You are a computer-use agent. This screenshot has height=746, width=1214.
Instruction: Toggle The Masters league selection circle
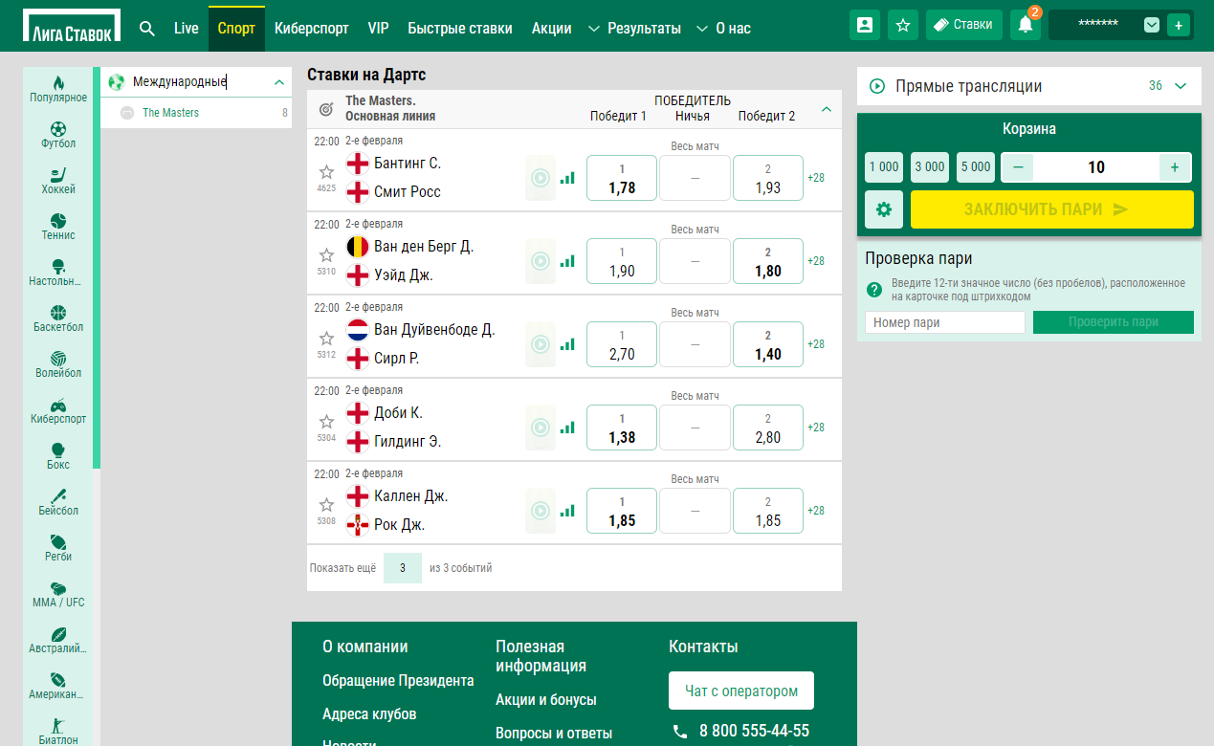(x=126, y=113)
